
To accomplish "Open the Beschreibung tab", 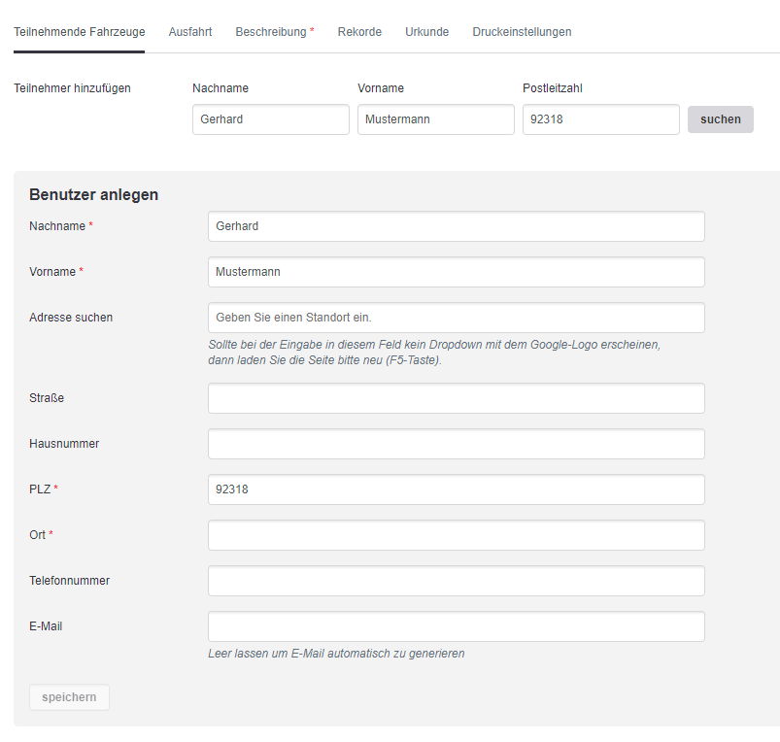I will coord(275,32).
